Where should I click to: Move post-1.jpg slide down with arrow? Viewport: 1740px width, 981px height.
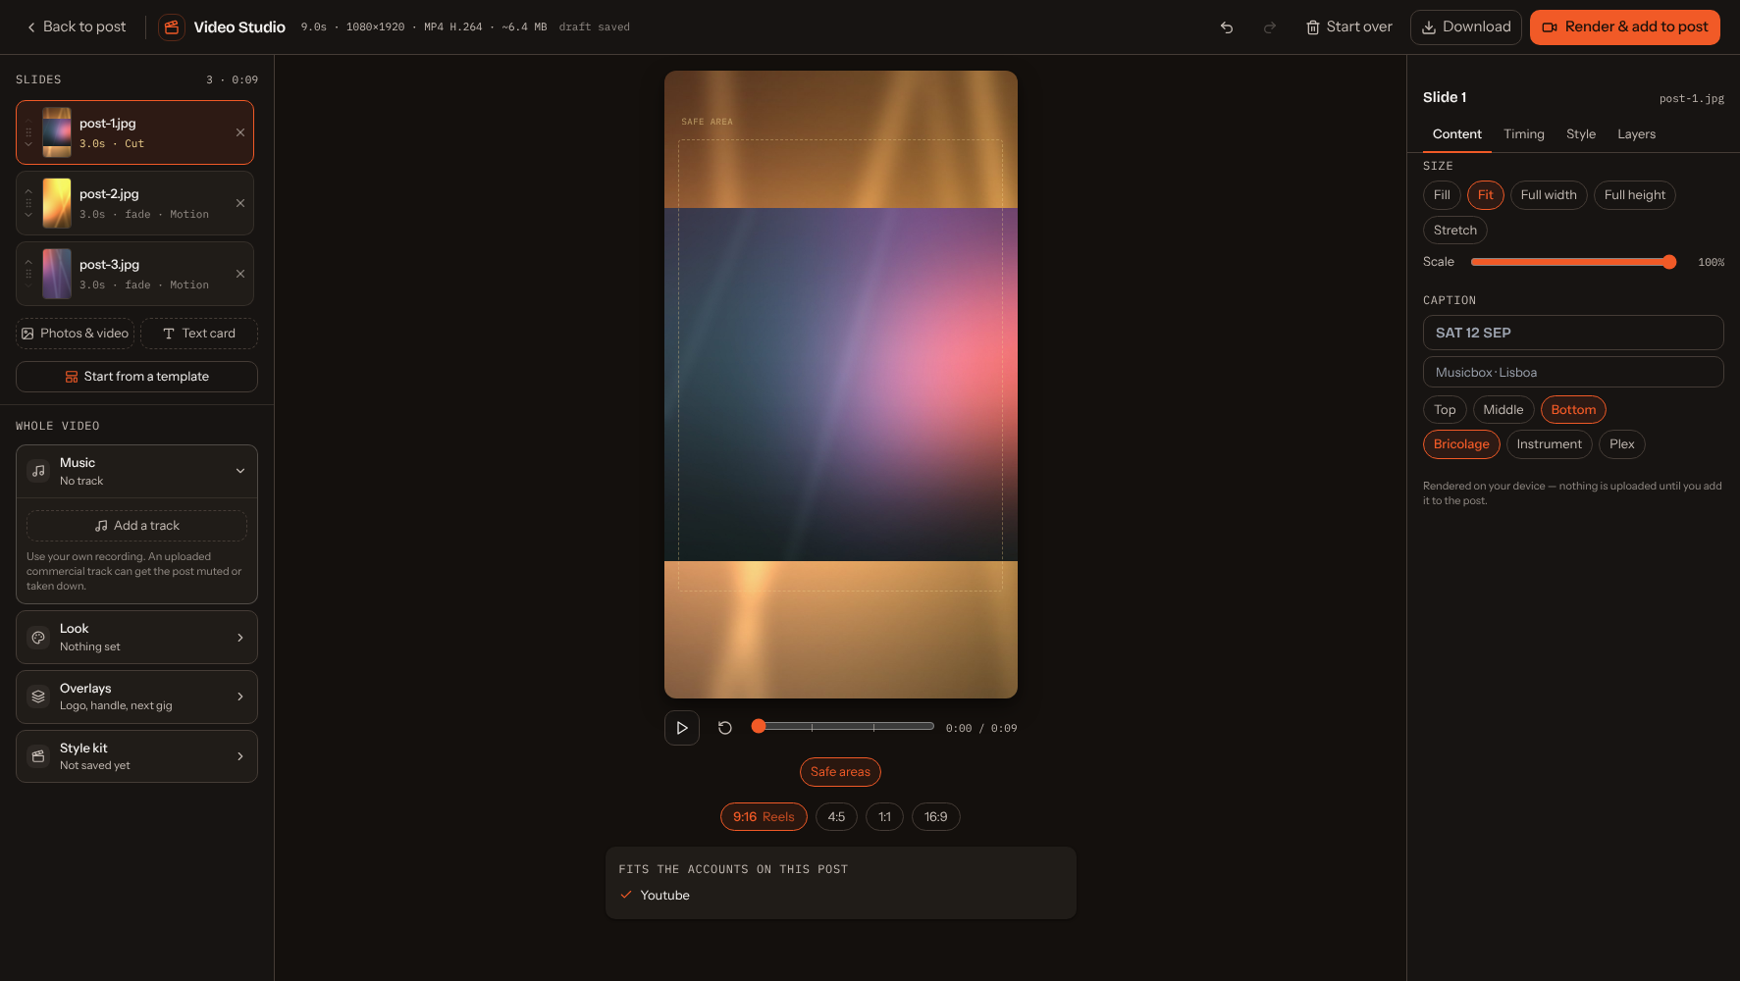pos(28,144)
